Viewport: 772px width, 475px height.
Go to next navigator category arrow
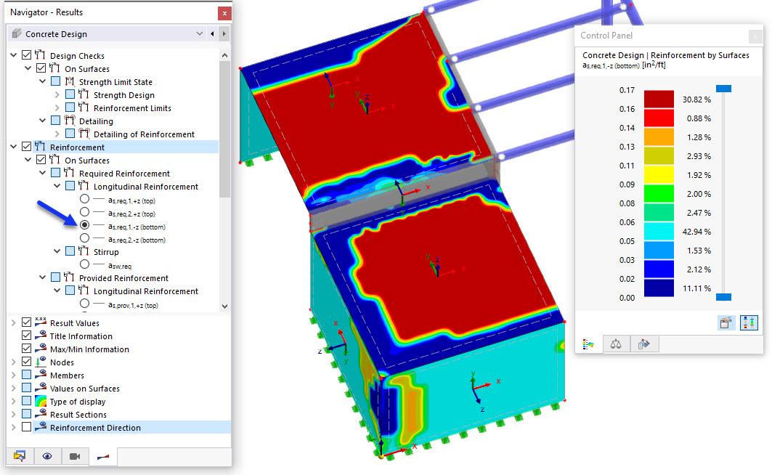(x=224, y=34)
